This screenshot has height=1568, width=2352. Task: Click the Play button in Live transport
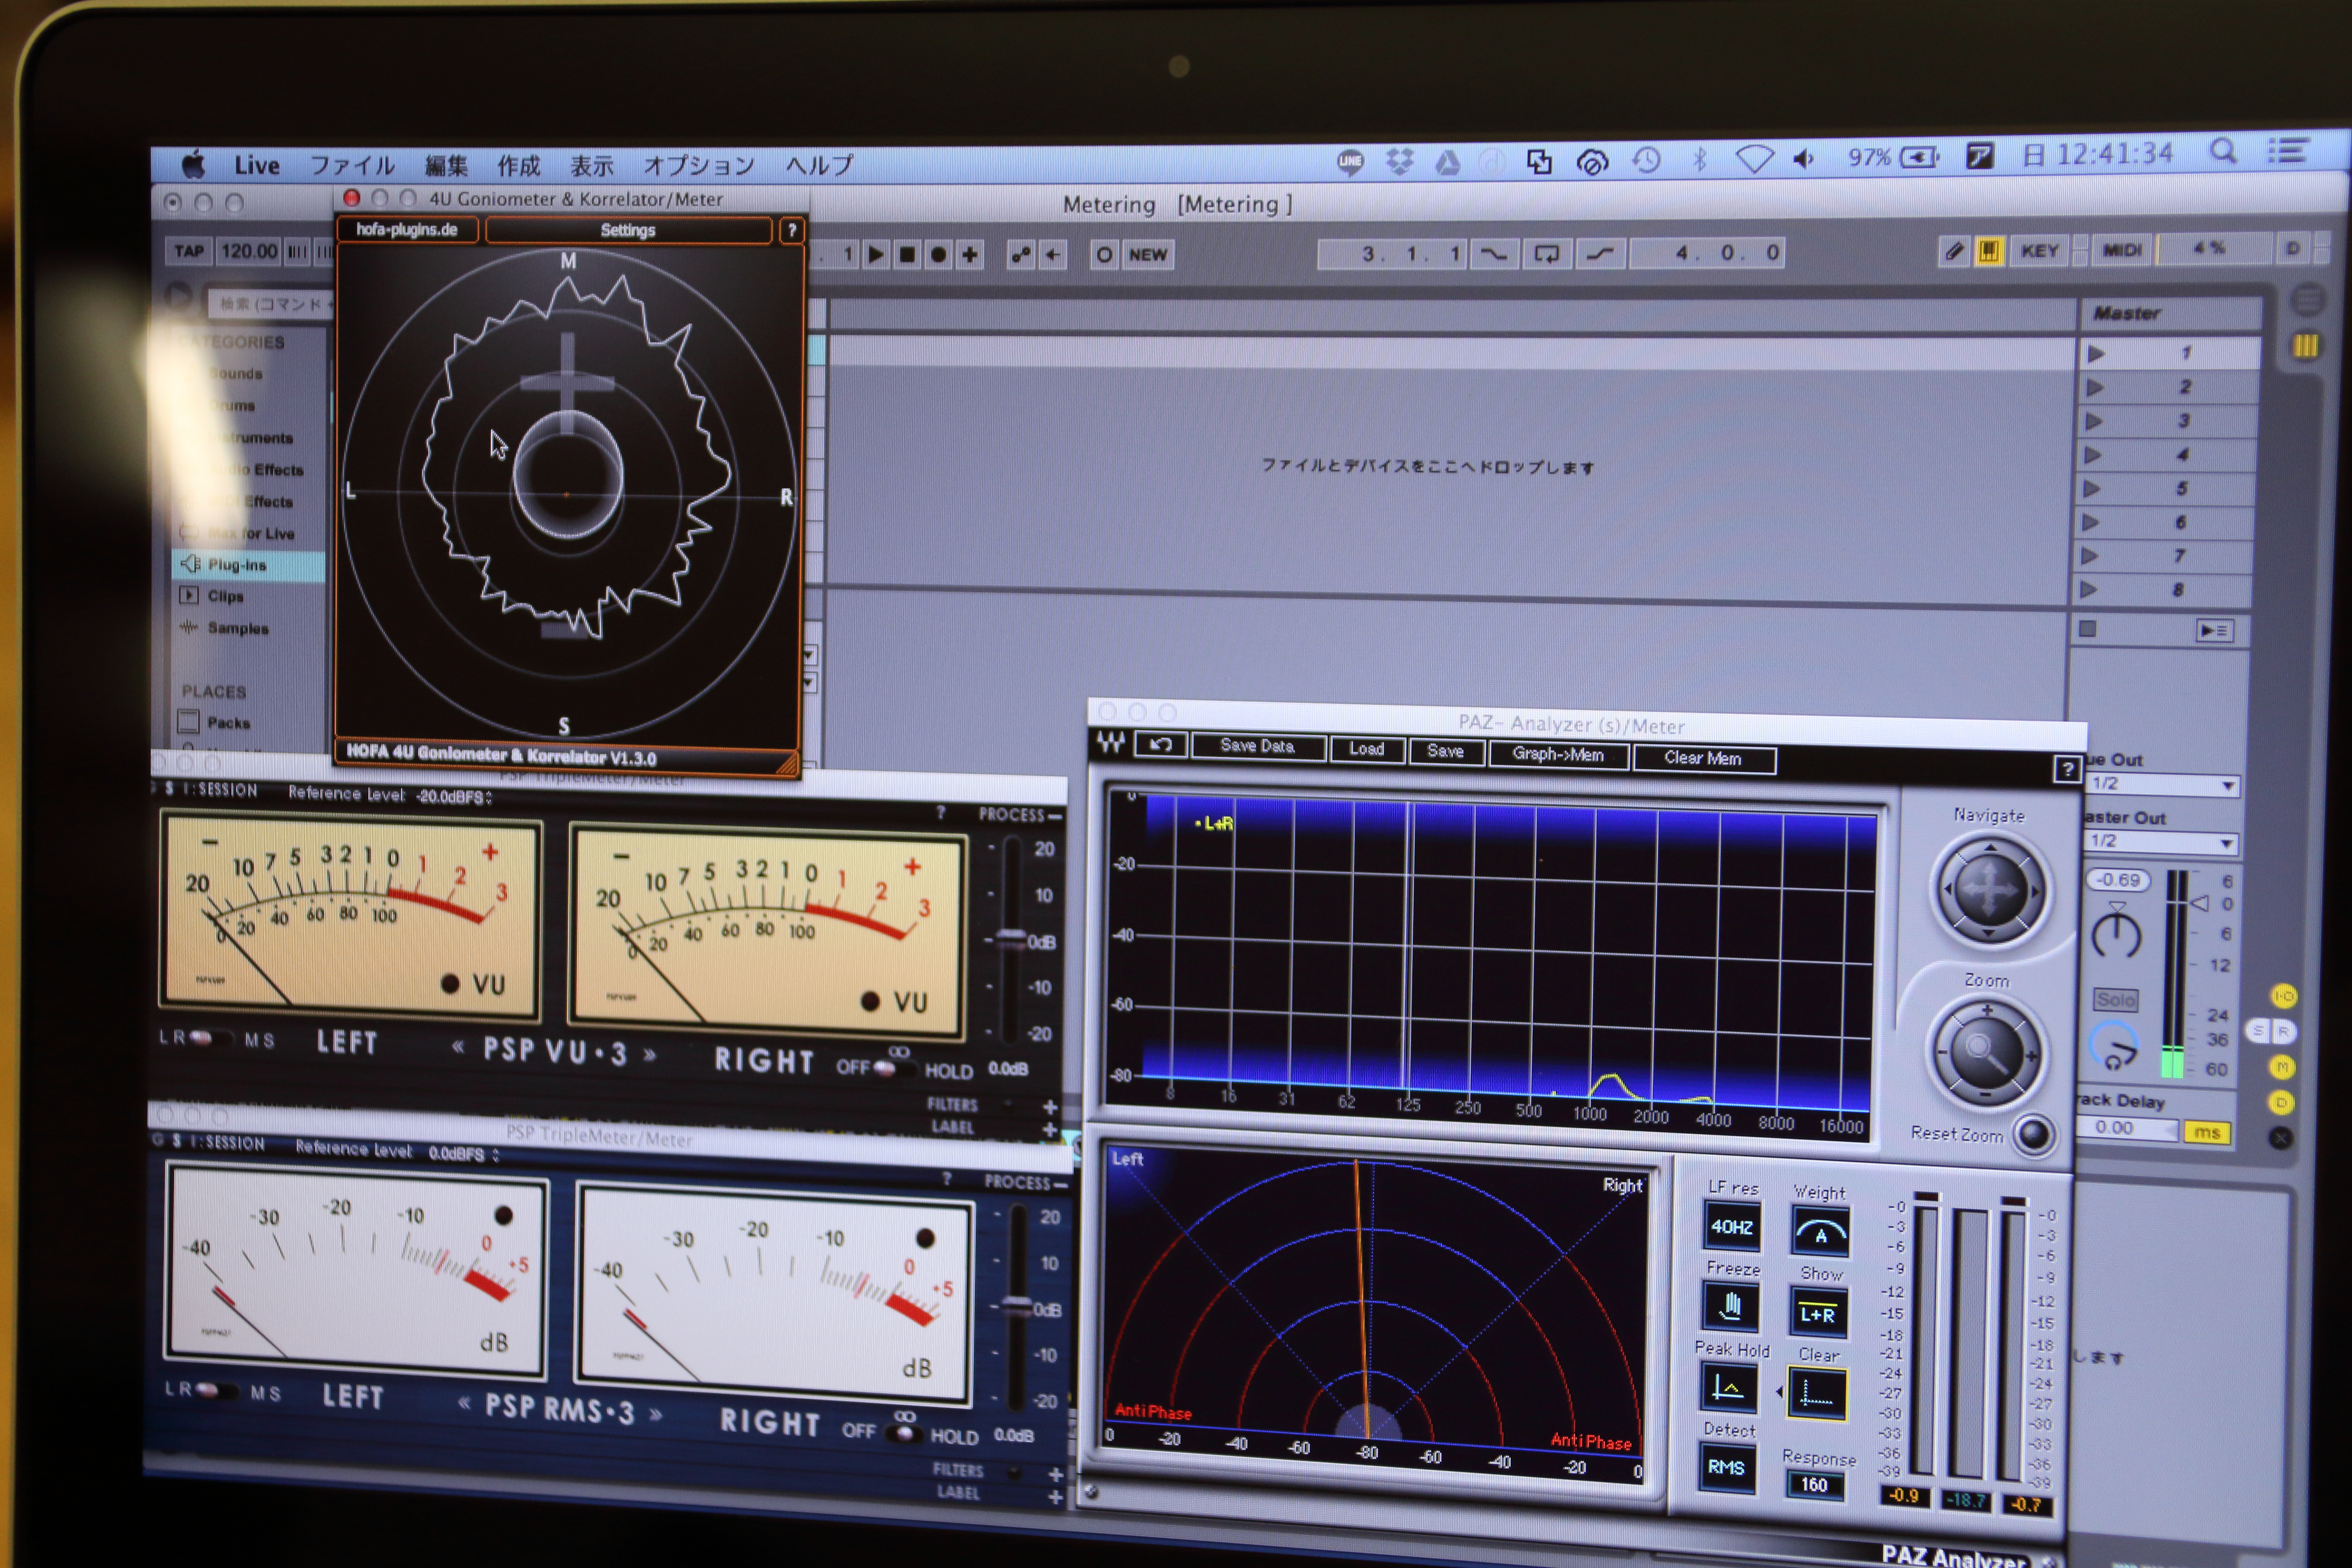click(x=876, y=254)
